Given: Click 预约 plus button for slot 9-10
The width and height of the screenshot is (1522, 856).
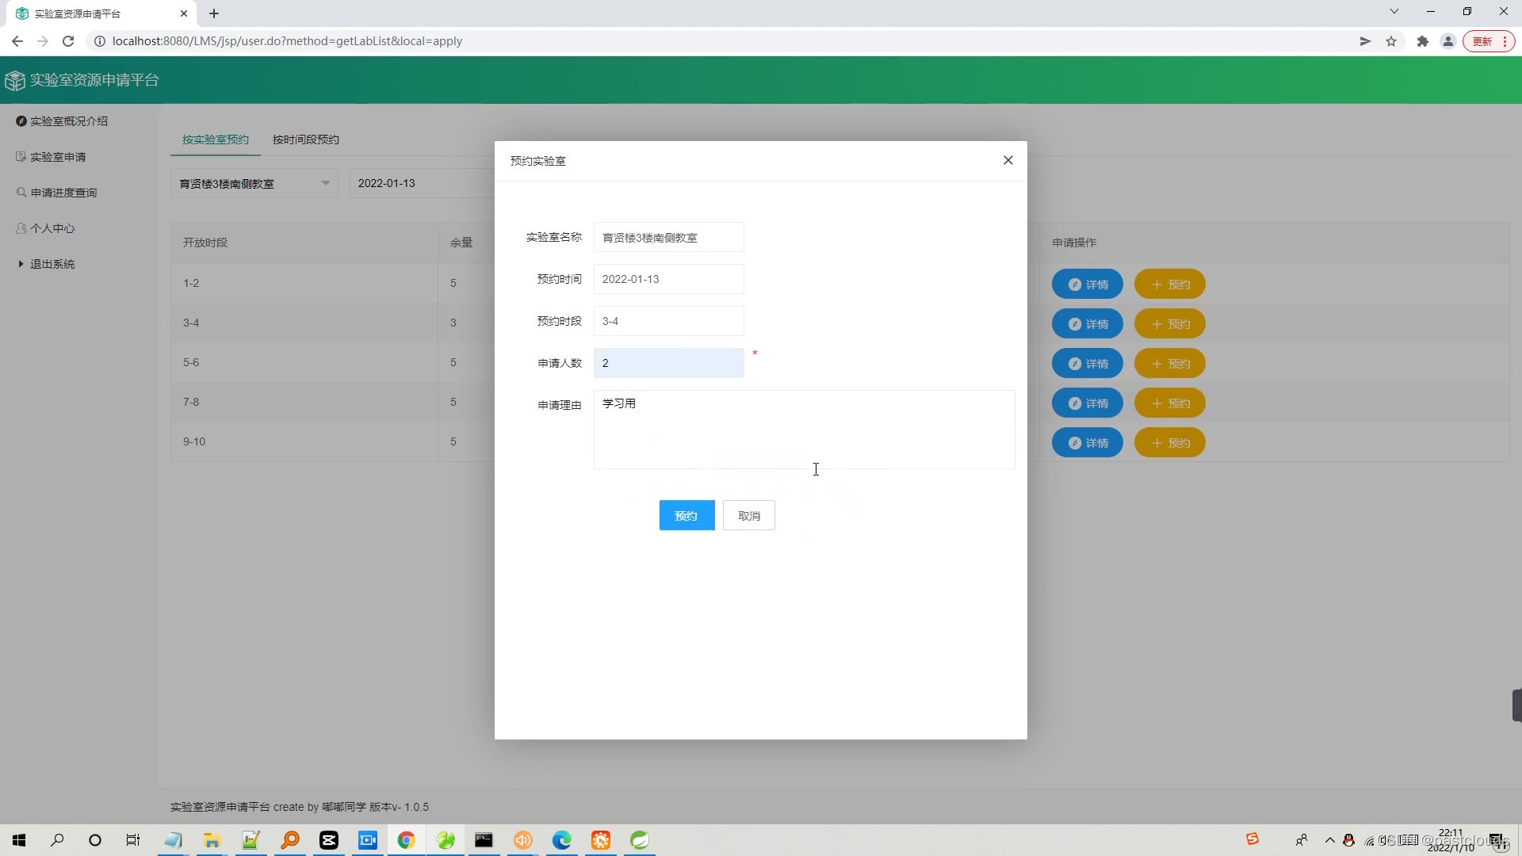Looking at the screenshot, I should point(1169,443).
